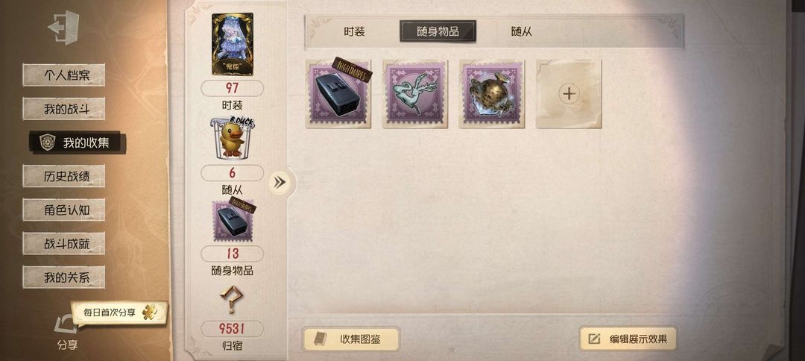Open the 收集图鉴 button
This screenshot has width=805, height=361.
pyautogui.click(x=350, y=339)
